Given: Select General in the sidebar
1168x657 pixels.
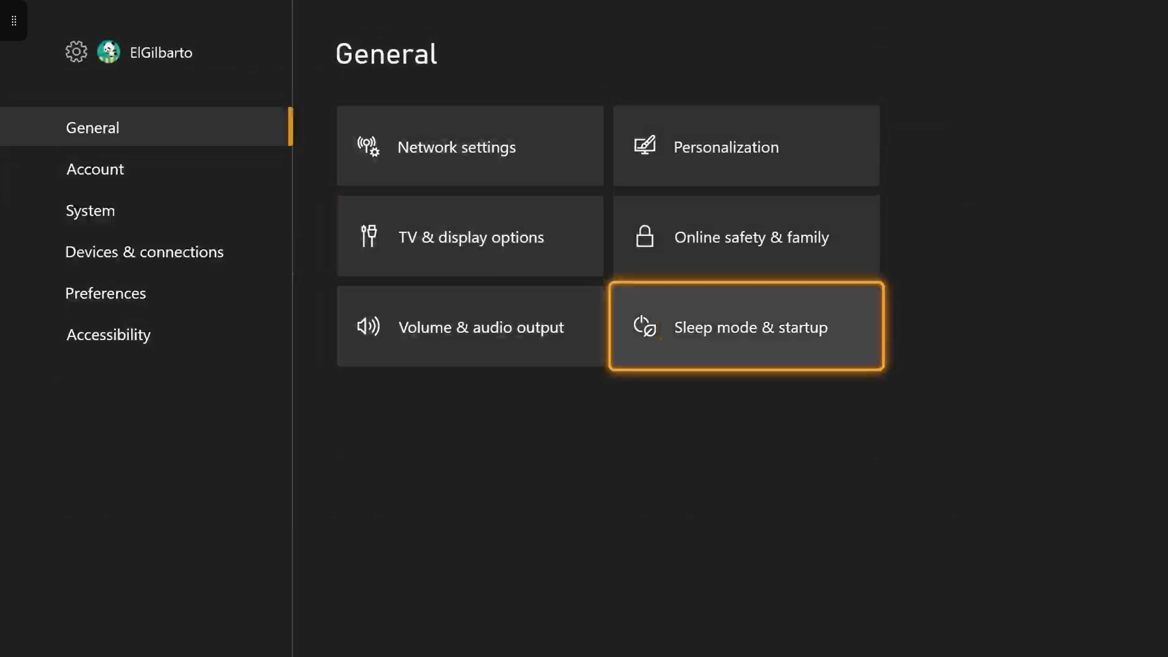Looking at the screenshot, I should click(x=92, y=127).
